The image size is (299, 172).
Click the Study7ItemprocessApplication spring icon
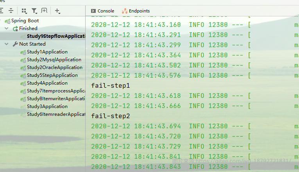[23, 91]
